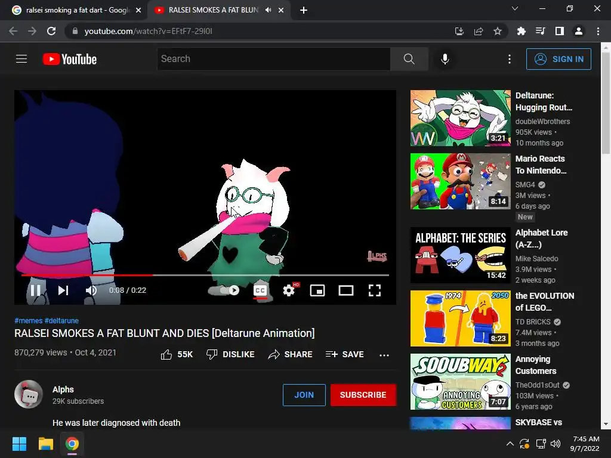The height and width of the screenshot is (458, 611).
Task: Open Alphabet Lore video thumbnail
Action: pos(460,255)
